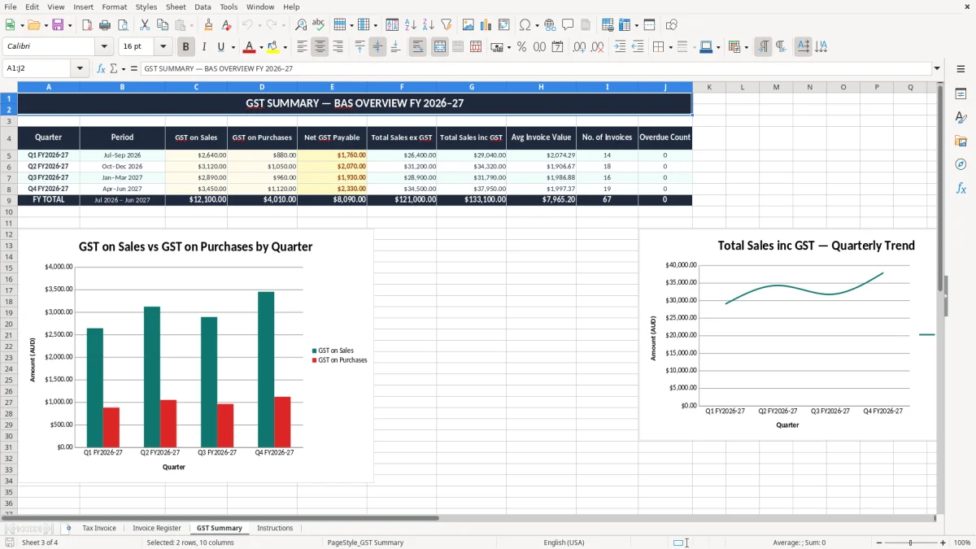The height and width of the screenshot is (549, 976).
Task: Click the zoom slider handle
Action: point(911,542)
